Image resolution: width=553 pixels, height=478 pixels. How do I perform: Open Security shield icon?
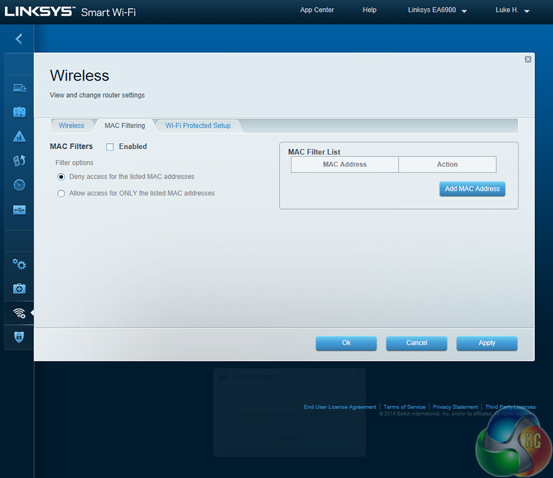[x=19, y=337]
